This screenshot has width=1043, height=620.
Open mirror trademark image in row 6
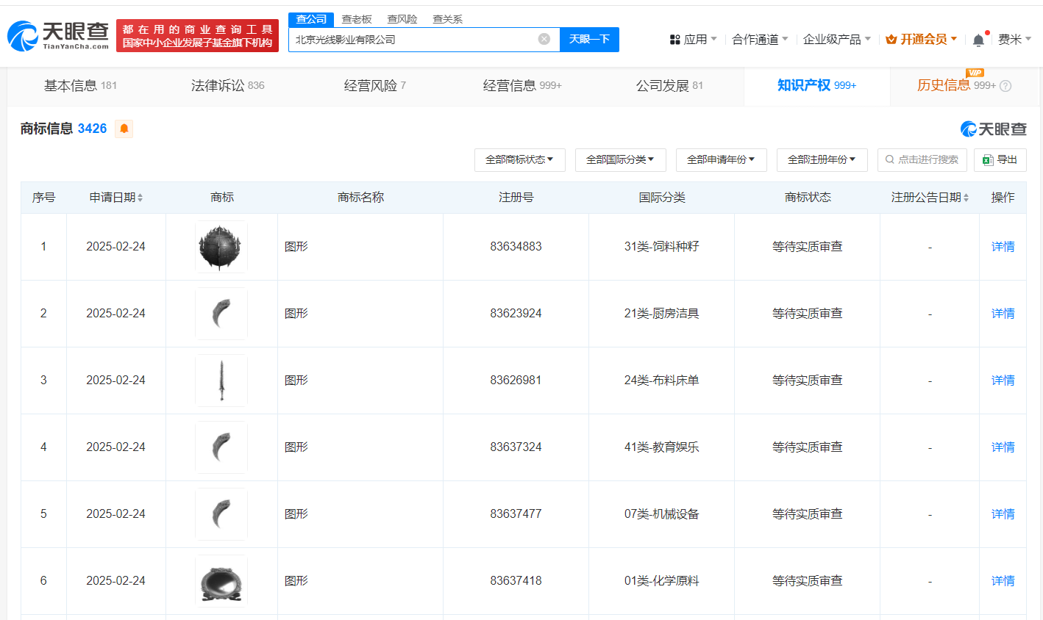pyautogui.click(x=221, y=581)
